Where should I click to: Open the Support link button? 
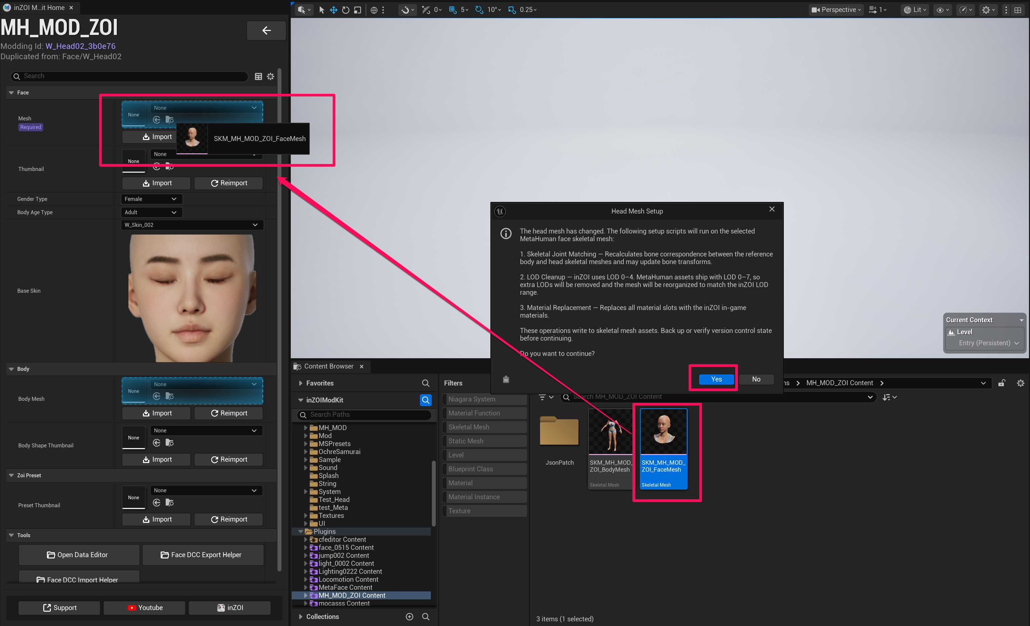tap(59, 608)
